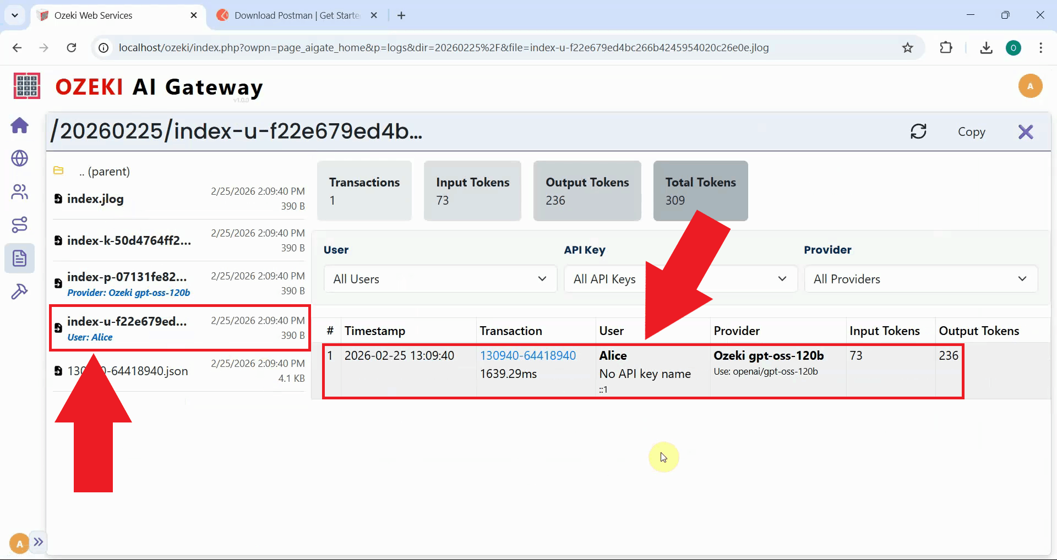The width and height of the screenshot is (1057, 560).
Task: Open the Home page from sidebar
Action: click(x=20, y=125)
